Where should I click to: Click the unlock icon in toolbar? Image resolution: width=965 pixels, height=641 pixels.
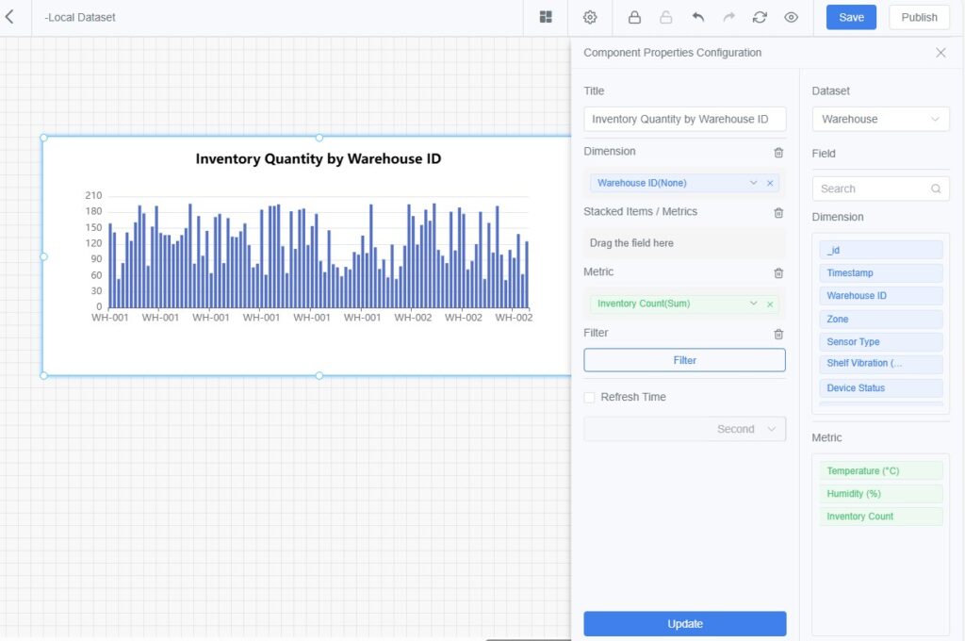click(x=665, y=17)
